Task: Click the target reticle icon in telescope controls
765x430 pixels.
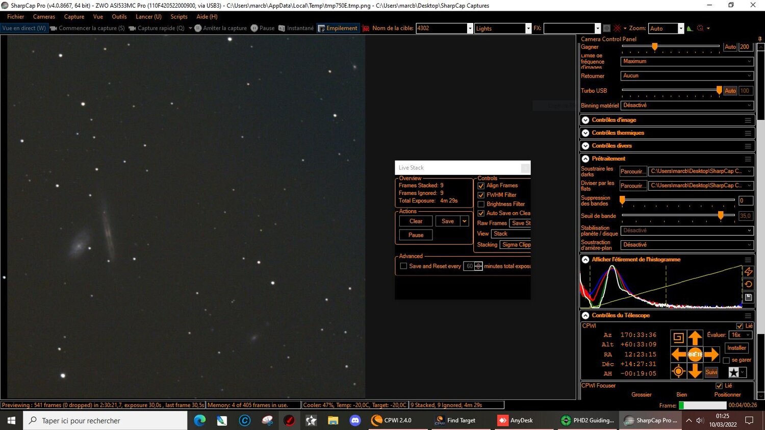Action: tap(678, 371)
